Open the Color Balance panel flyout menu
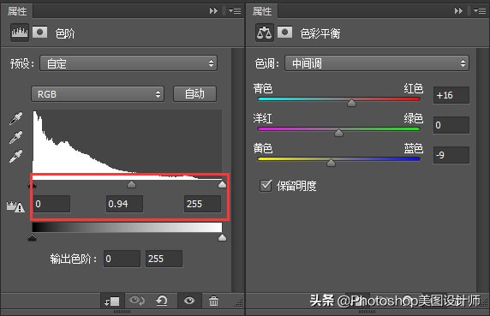The height and width of the screenshot is (316, 490). pyautogui.click(x=480, y=11)
